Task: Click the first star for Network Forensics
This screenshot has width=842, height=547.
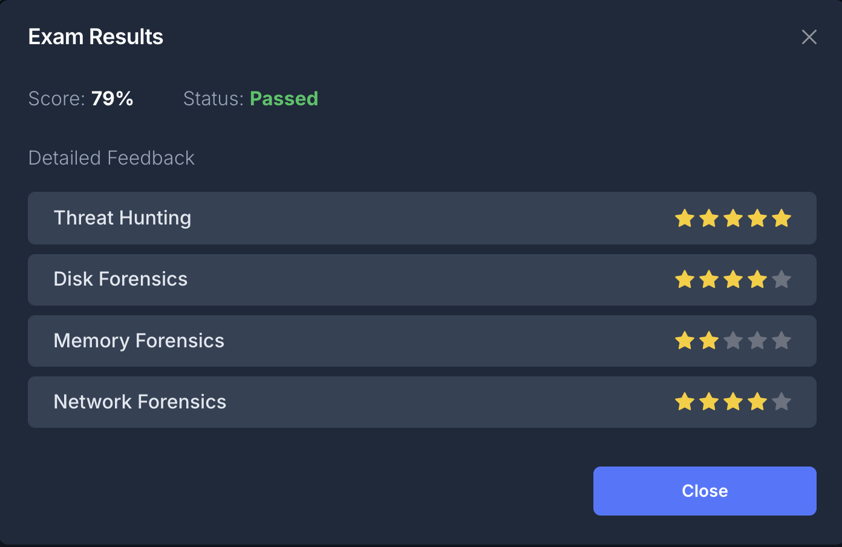Action: (x=685, y=402)
